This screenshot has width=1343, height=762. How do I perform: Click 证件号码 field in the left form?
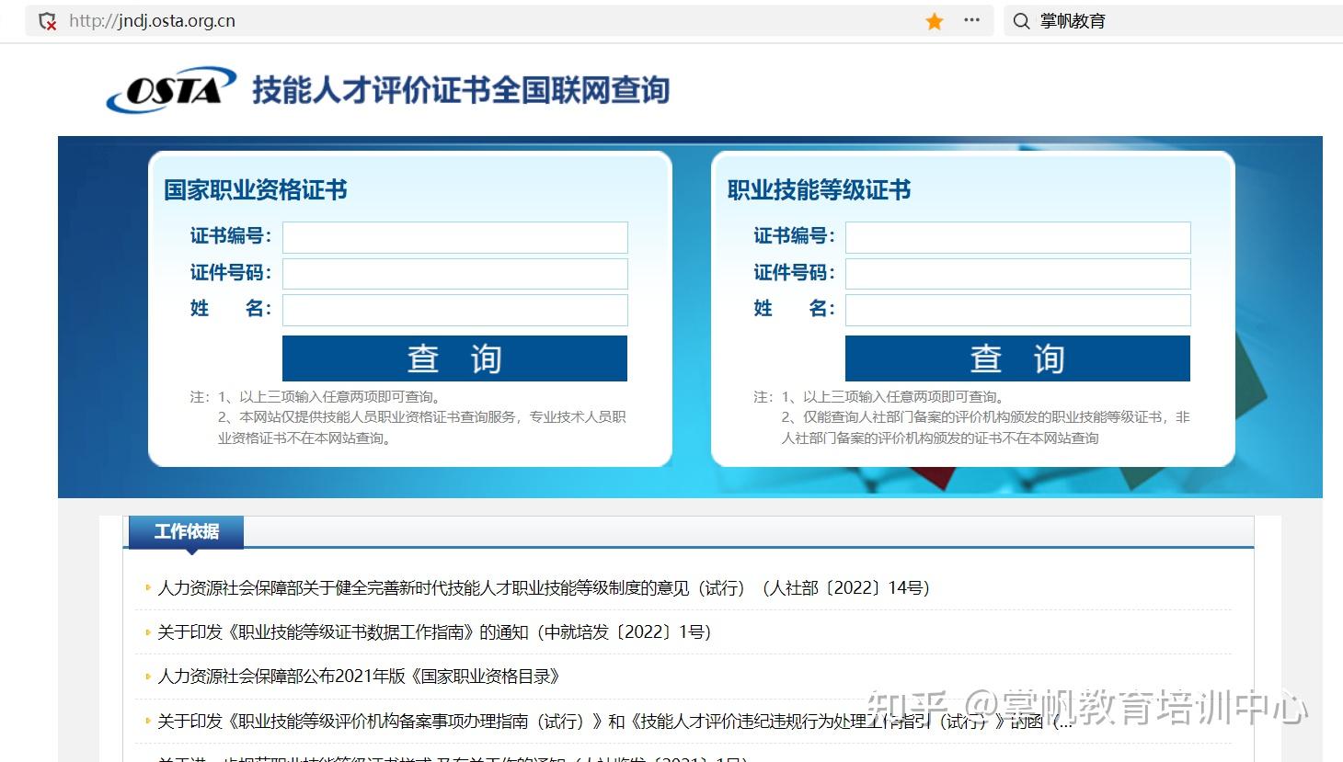point(454,273)
